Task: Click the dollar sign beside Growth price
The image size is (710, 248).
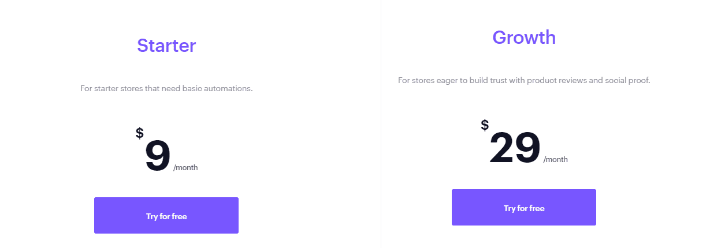Action: (485, 125)
